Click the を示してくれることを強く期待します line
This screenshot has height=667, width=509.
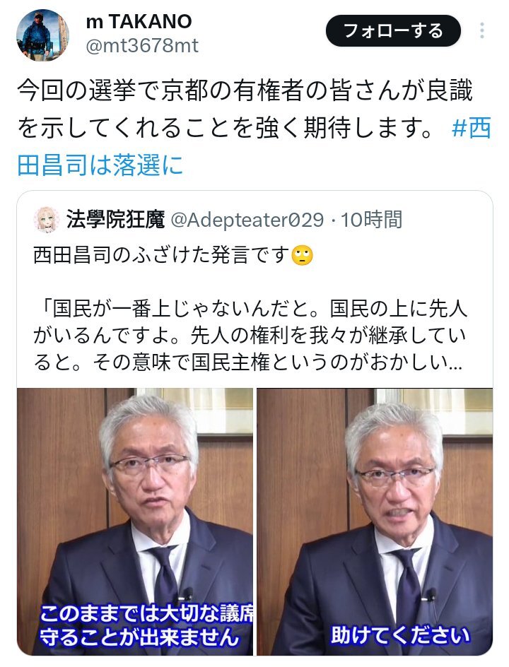(226, 128)
